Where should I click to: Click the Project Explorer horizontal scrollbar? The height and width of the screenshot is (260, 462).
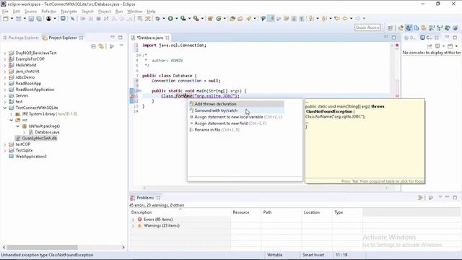tap(42, 247)
